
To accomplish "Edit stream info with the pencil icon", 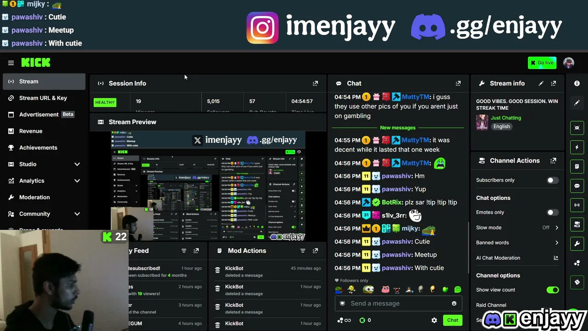I will 541,83.
